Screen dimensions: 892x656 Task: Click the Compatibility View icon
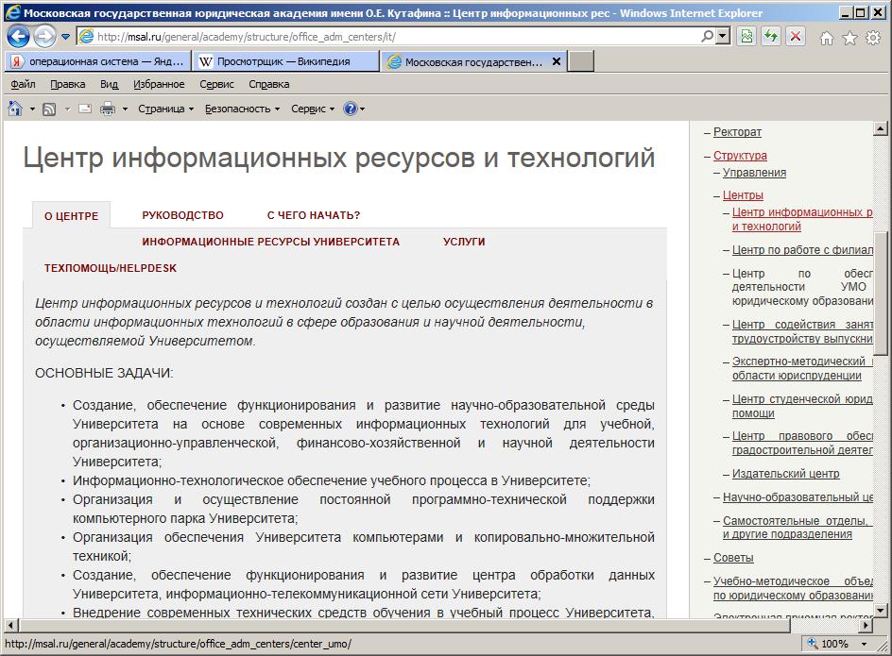click(x=746, y=37)
